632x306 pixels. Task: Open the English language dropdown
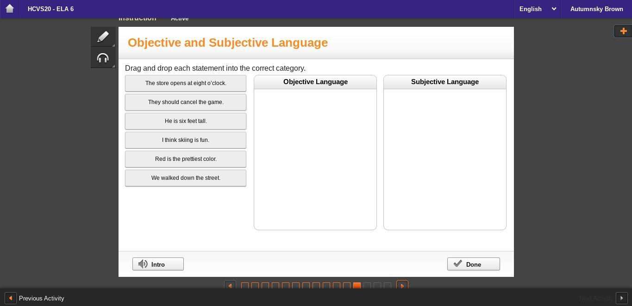[537, 9]
